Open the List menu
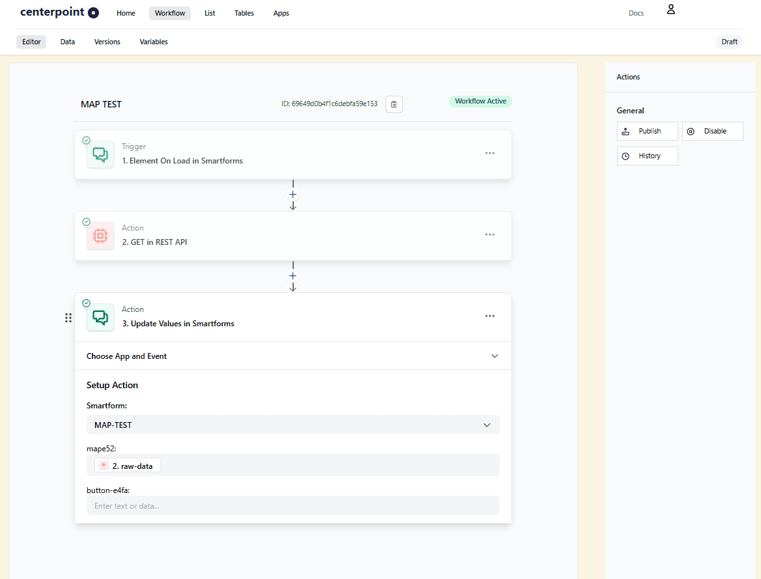Viewport: 761px width, 579px height. pos(210,13)
